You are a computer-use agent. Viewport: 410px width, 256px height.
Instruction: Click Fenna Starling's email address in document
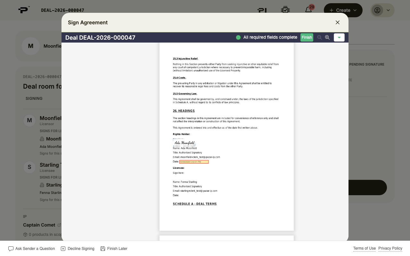pyautogui.click(x=199, y=191)
